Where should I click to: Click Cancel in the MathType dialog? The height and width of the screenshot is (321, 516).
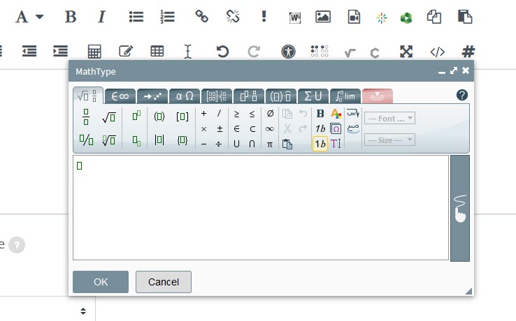[x=164, y=282]
